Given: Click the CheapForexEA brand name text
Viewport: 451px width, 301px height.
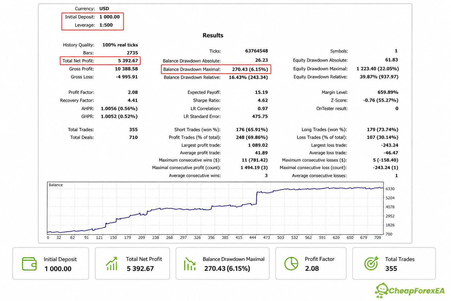Looking at the screenshot, I should (x=417, y=291).
